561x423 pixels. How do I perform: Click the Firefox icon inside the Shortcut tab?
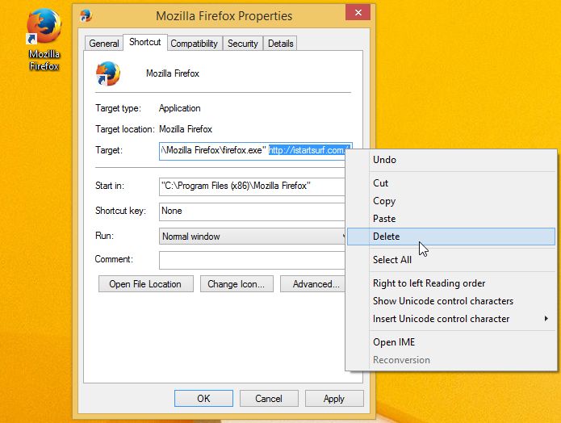pos(107,73)
